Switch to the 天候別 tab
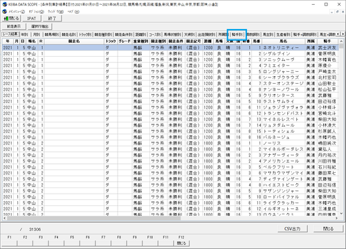346x249 pixels. coord(189,35)
